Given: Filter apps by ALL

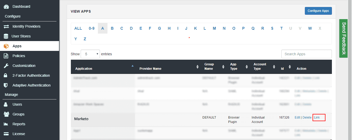Looking at the screenshot, I should [78, 28].
